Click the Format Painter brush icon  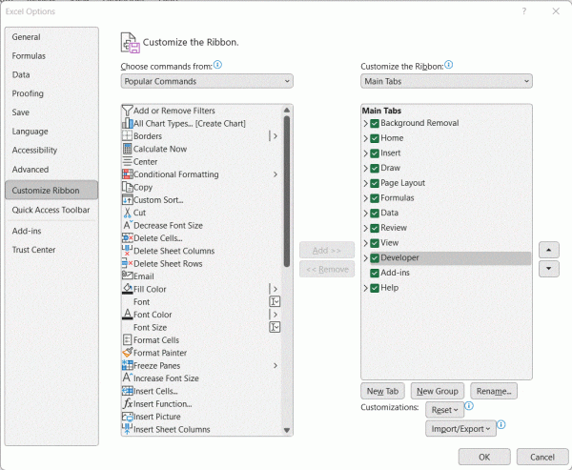[x=127, y=353]
